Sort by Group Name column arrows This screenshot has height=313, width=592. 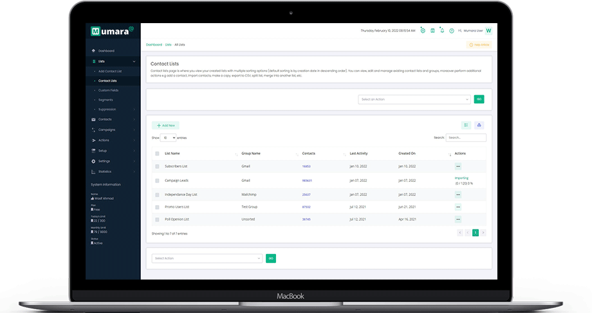(x=297, y=154)
